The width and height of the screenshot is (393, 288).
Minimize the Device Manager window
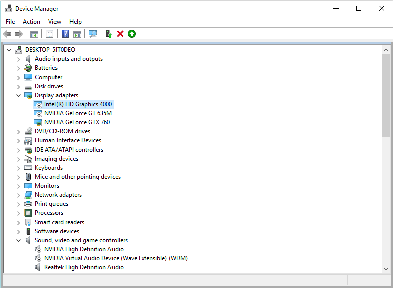click(x=336, y=8)
